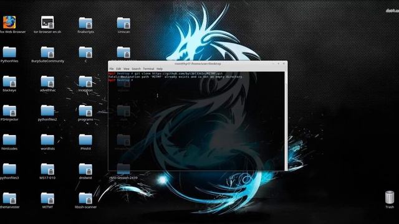Image resolution: width=399 pixels, height=224 pixels.
Task: Open the PythonFiles folder
Action: 9,52
